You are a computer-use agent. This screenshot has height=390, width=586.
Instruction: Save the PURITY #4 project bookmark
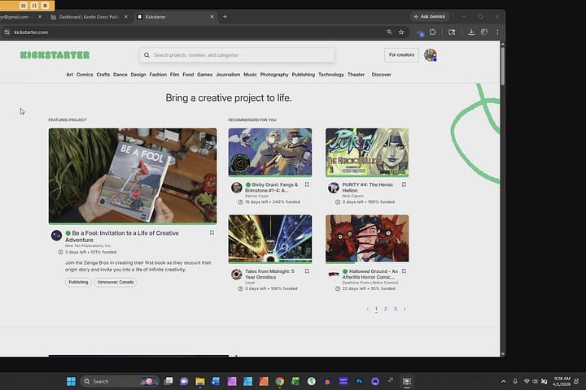pyautogui.click(x=404, y=184)
